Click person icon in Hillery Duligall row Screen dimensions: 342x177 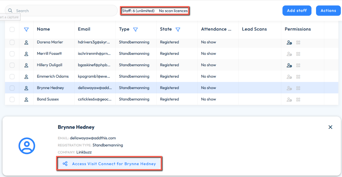click(x=26, y=65)
